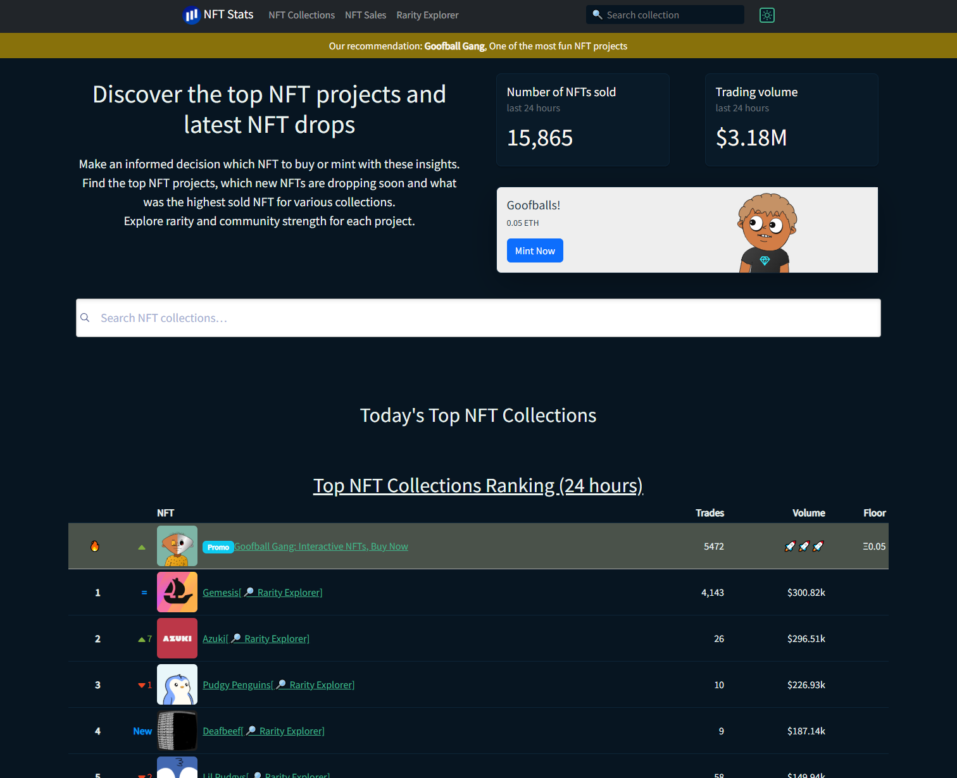Click the NFT column header
The height and width of the screenshot is (778, 957).
[165, 513]
